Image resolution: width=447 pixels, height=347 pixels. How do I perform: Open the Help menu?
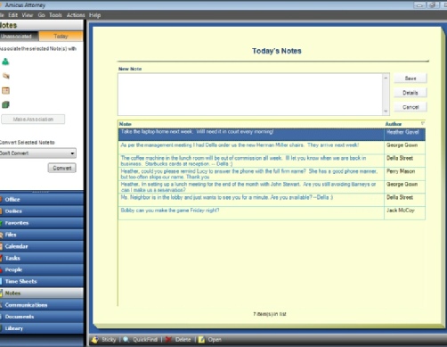tap(95, 15)
